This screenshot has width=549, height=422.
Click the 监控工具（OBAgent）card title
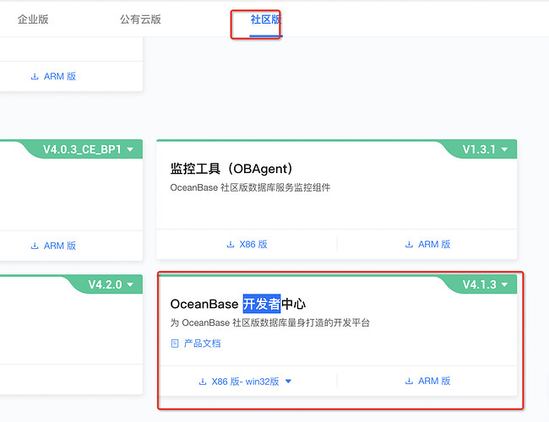click(x=231, y=169)
